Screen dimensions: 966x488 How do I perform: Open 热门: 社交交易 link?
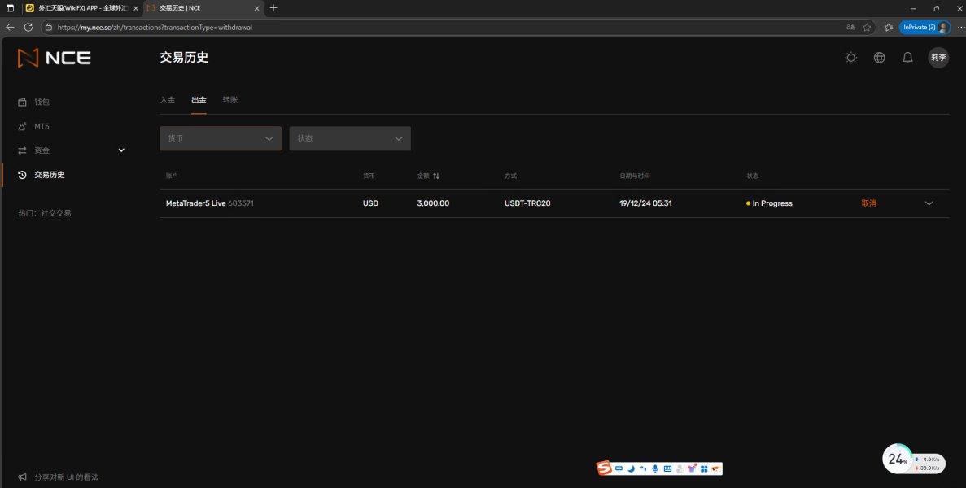point(45,213)
